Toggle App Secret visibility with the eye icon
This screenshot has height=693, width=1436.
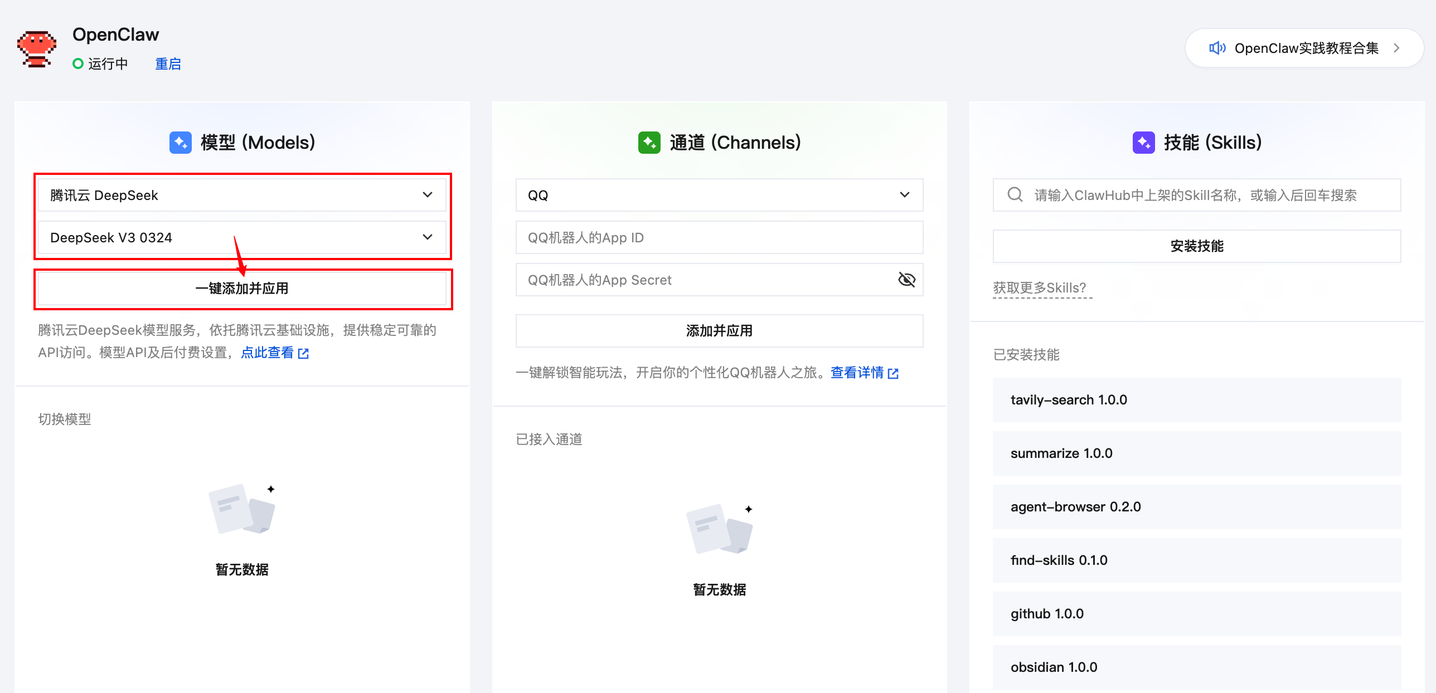click(907, 280)
